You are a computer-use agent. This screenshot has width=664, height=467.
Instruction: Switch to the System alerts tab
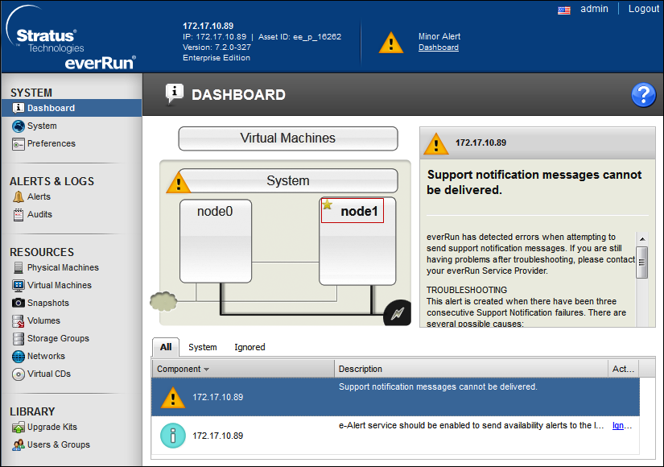pos(203,347)
